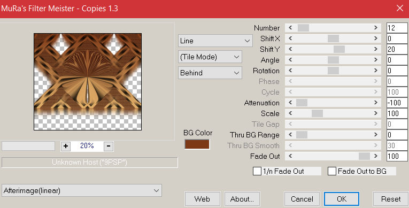Viewport: 409px width, 208px height.
Task: Click the Number value field showing 12
Action: tap(397, 28)
